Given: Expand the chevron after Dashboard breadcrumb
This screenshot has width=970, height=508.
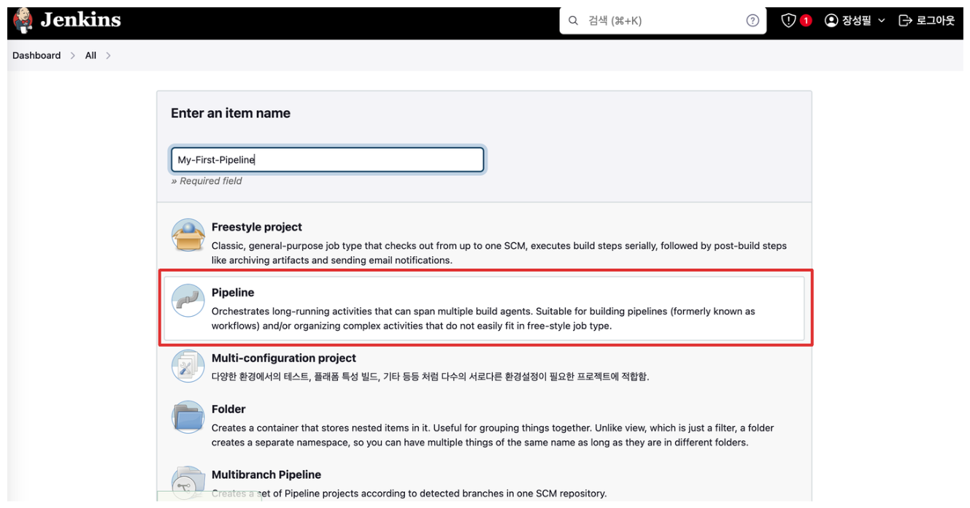Looking at the screenshot, I should click(x=73, y=55).
